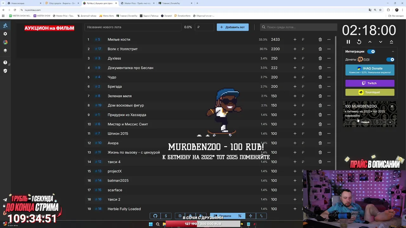Open more options for Дуxless row

329,58
